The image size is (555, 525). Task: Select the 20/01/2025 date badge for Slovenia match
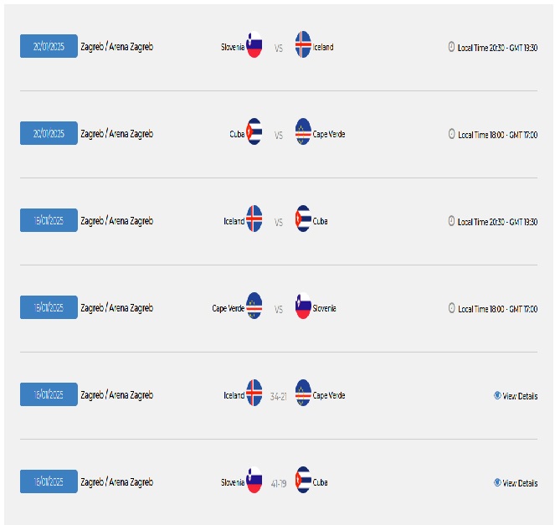click(x=49, y=46)
